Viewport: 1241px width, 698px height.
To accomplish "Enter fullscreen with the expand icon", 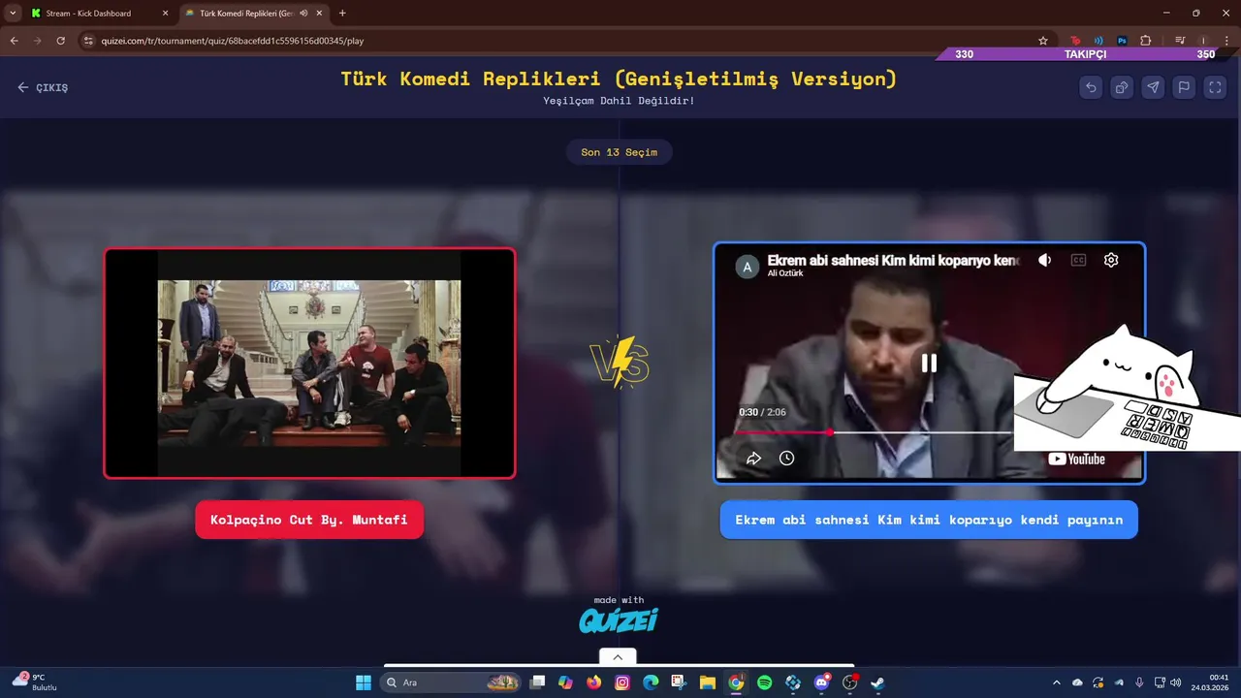I will point(1215,87).
